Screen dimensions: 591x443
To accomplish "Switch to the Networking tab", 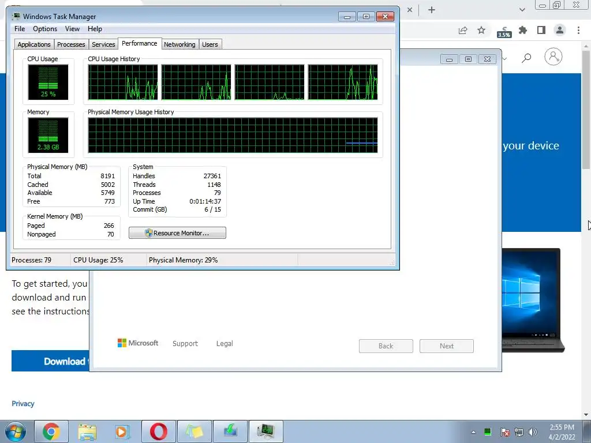I will tap(179, 44).
